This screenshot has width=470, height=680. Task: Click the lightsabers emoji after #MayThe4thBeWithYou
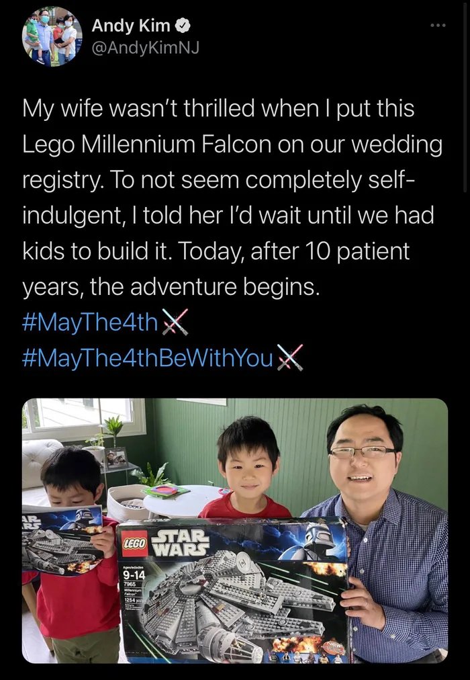tap(290, 357)
